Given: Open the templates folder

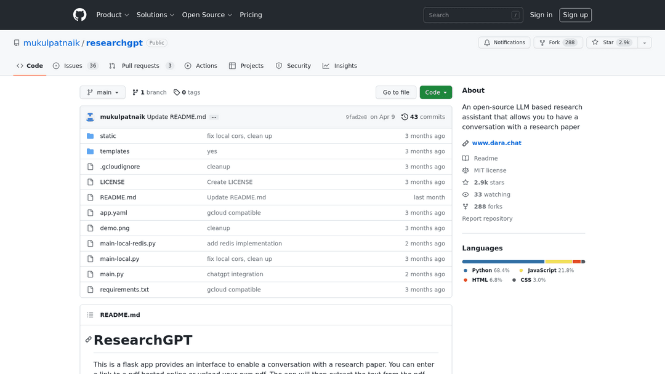Looking at the screenshot, I should pos(115,151).
